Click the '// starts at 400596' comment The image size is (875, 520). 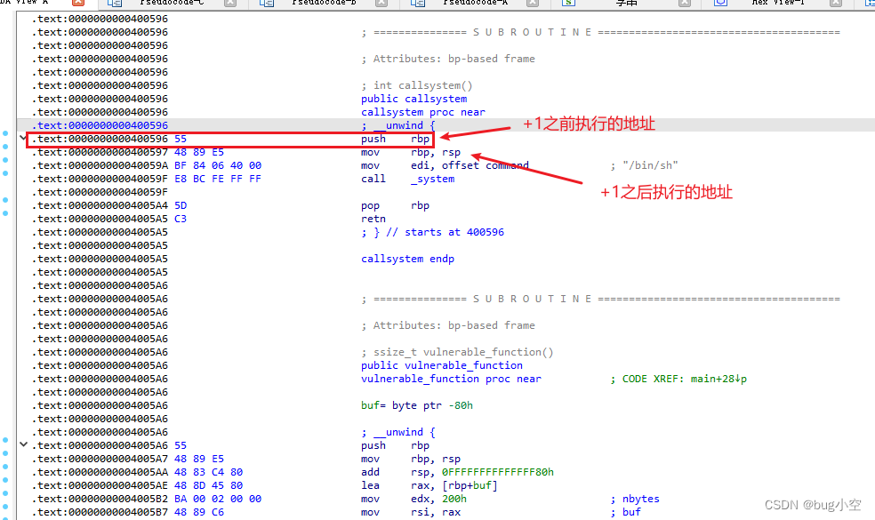click(445, 232)
